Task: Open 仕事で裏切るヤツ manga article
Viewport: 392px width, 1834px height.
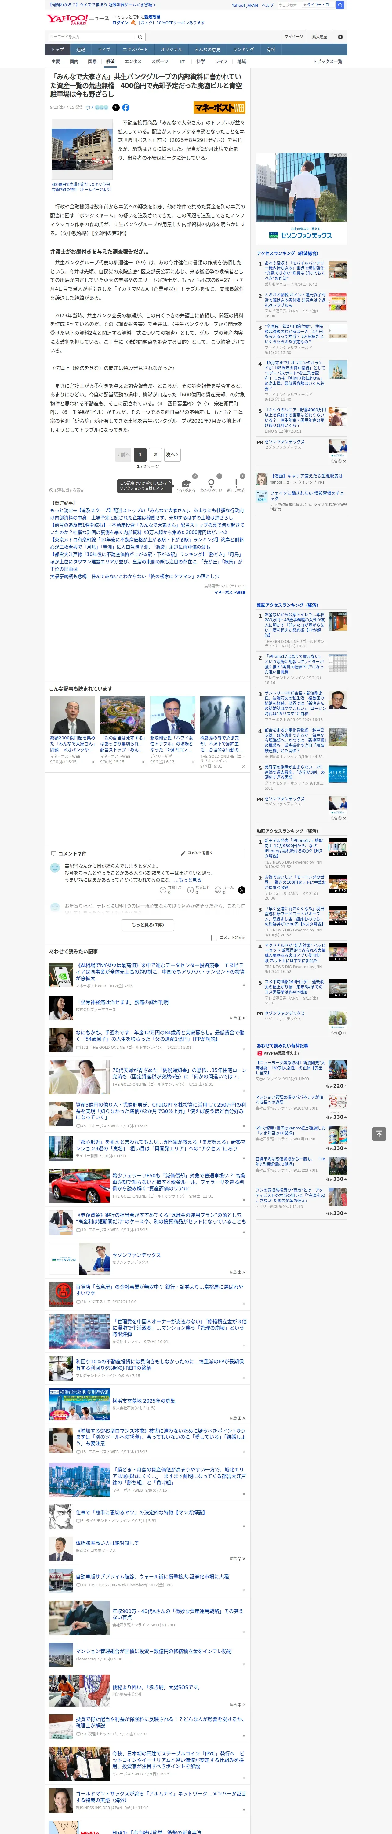Action: click(140, 1512)
